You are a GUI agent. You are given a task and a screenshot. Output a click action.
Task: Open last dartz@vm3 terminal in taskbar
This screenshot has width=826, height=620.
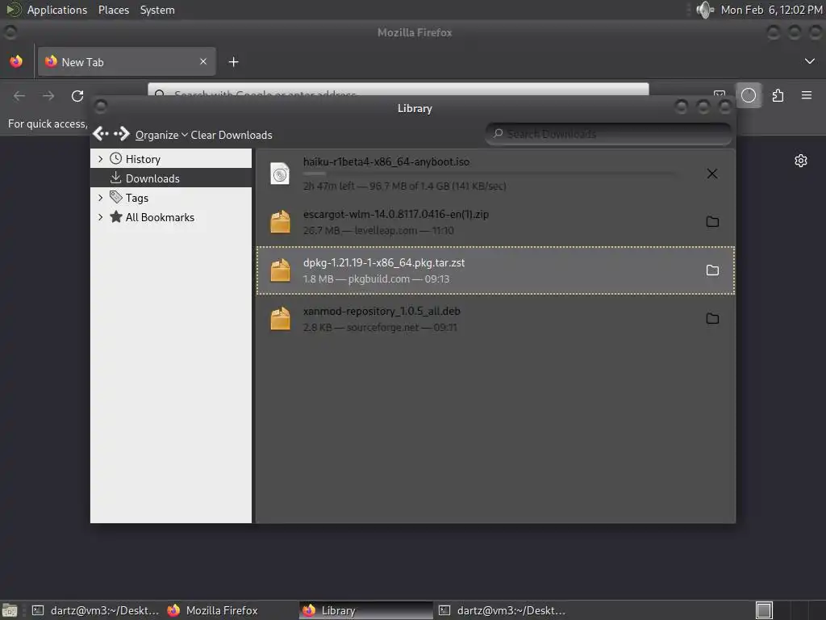pyautogui.click(x=502, y=610)
